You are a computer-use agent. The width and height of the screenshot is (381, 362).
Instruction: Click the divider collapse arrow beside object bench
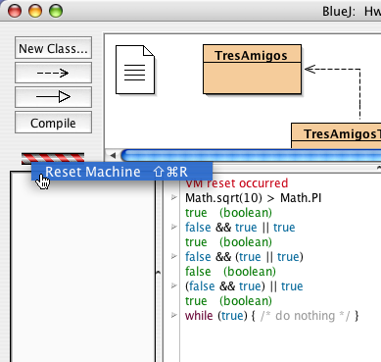(159, 272)
